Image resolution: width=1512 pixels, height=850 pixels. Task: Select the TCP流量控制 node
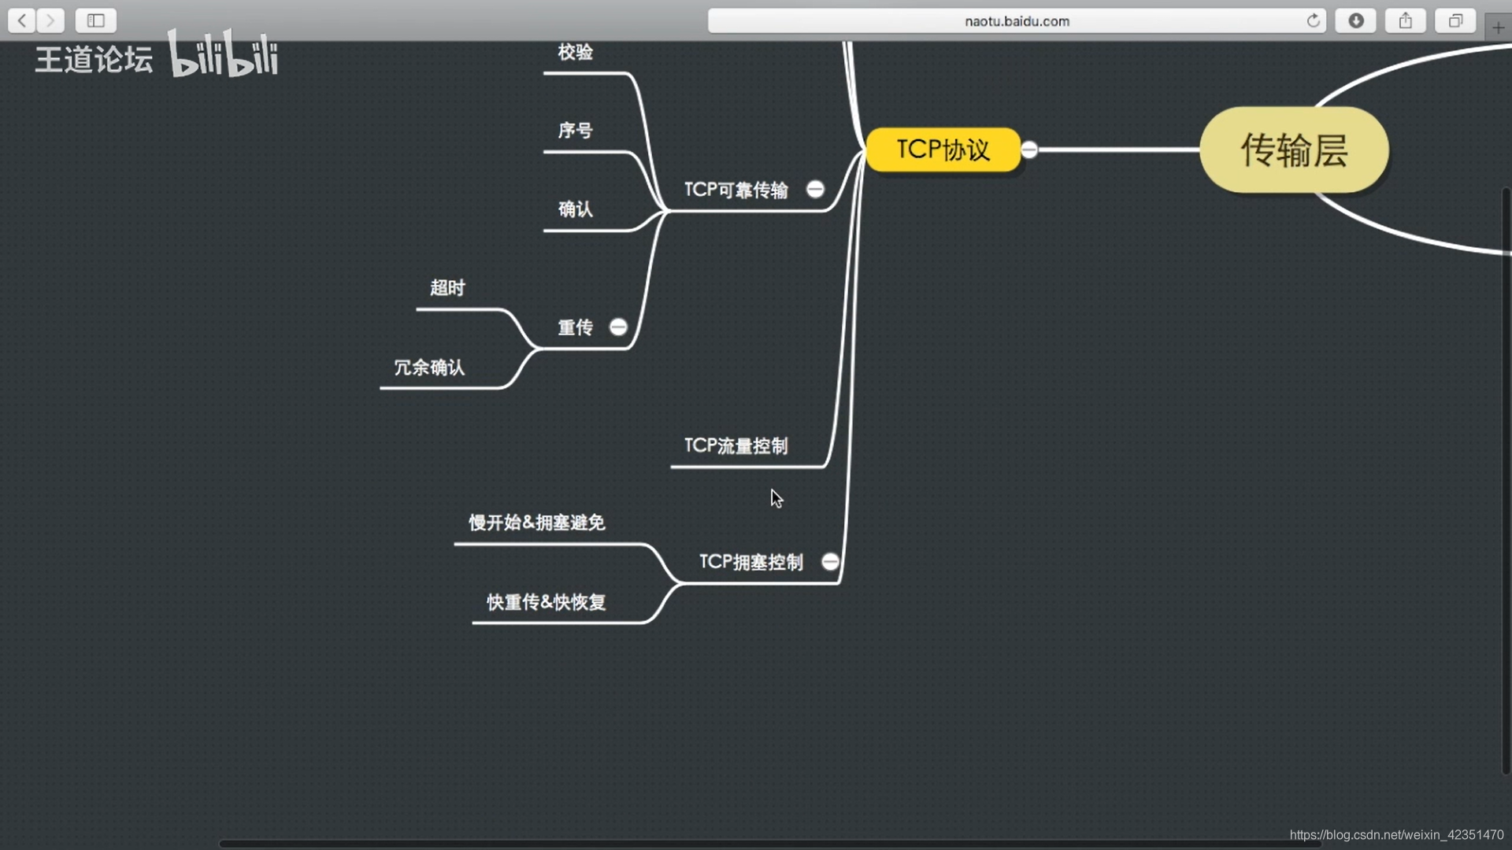point(736,445)
